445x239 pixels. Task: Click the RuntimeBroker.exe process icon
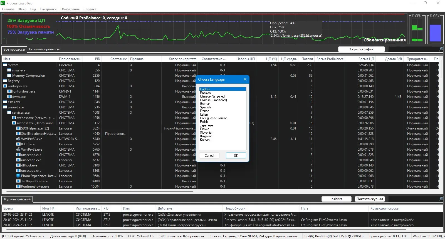tap(18, 186)
